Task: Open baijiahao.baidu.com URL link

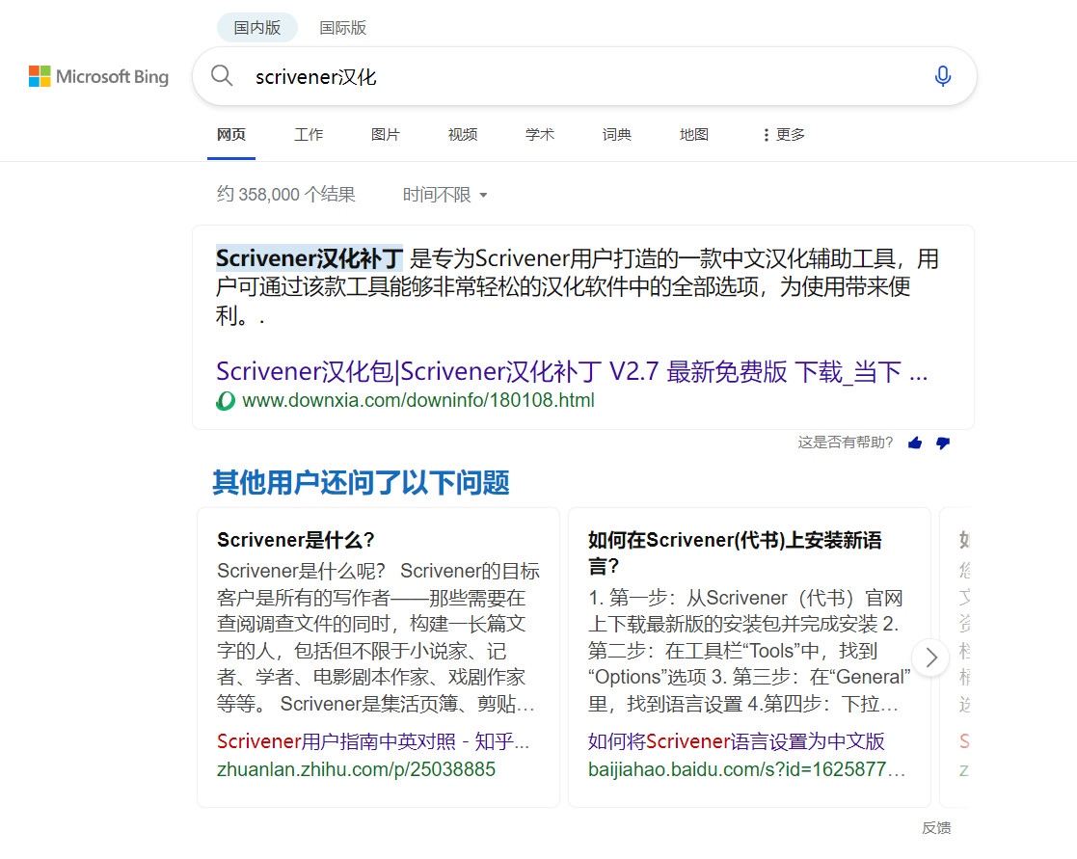Action: tap(746, 769)
